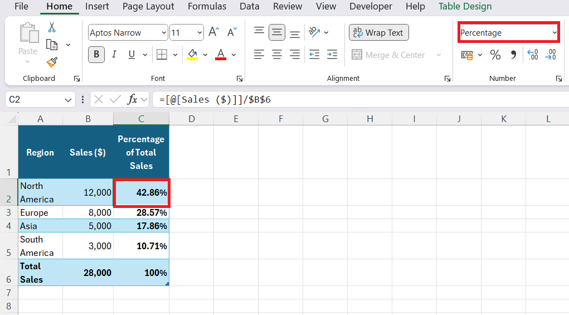The height and width of the screenshot is (315, 569).
Task: Click Enter checkmark in formula bar
Action: tap(115, 99)
